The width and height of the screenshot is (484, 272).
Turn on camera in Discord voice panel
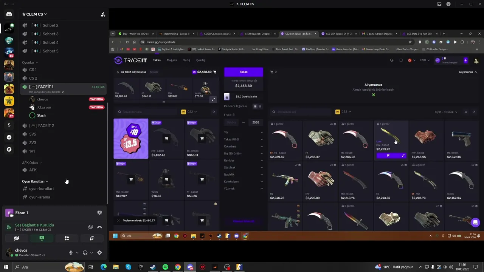point(17,238)
